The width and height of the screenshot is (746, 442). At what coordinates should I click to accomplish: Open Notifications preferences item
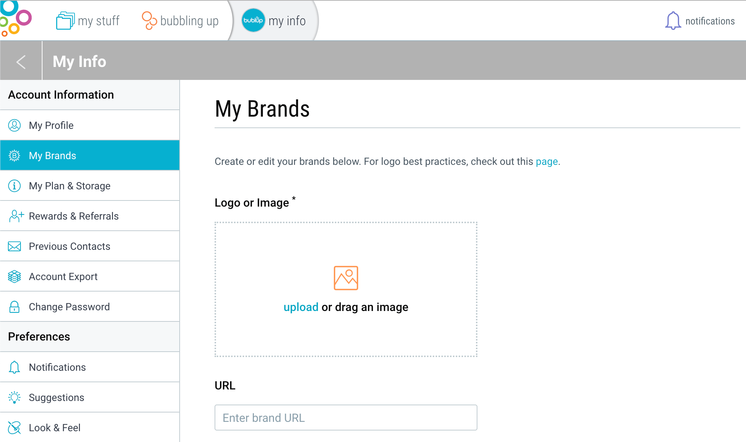[90, 367]
